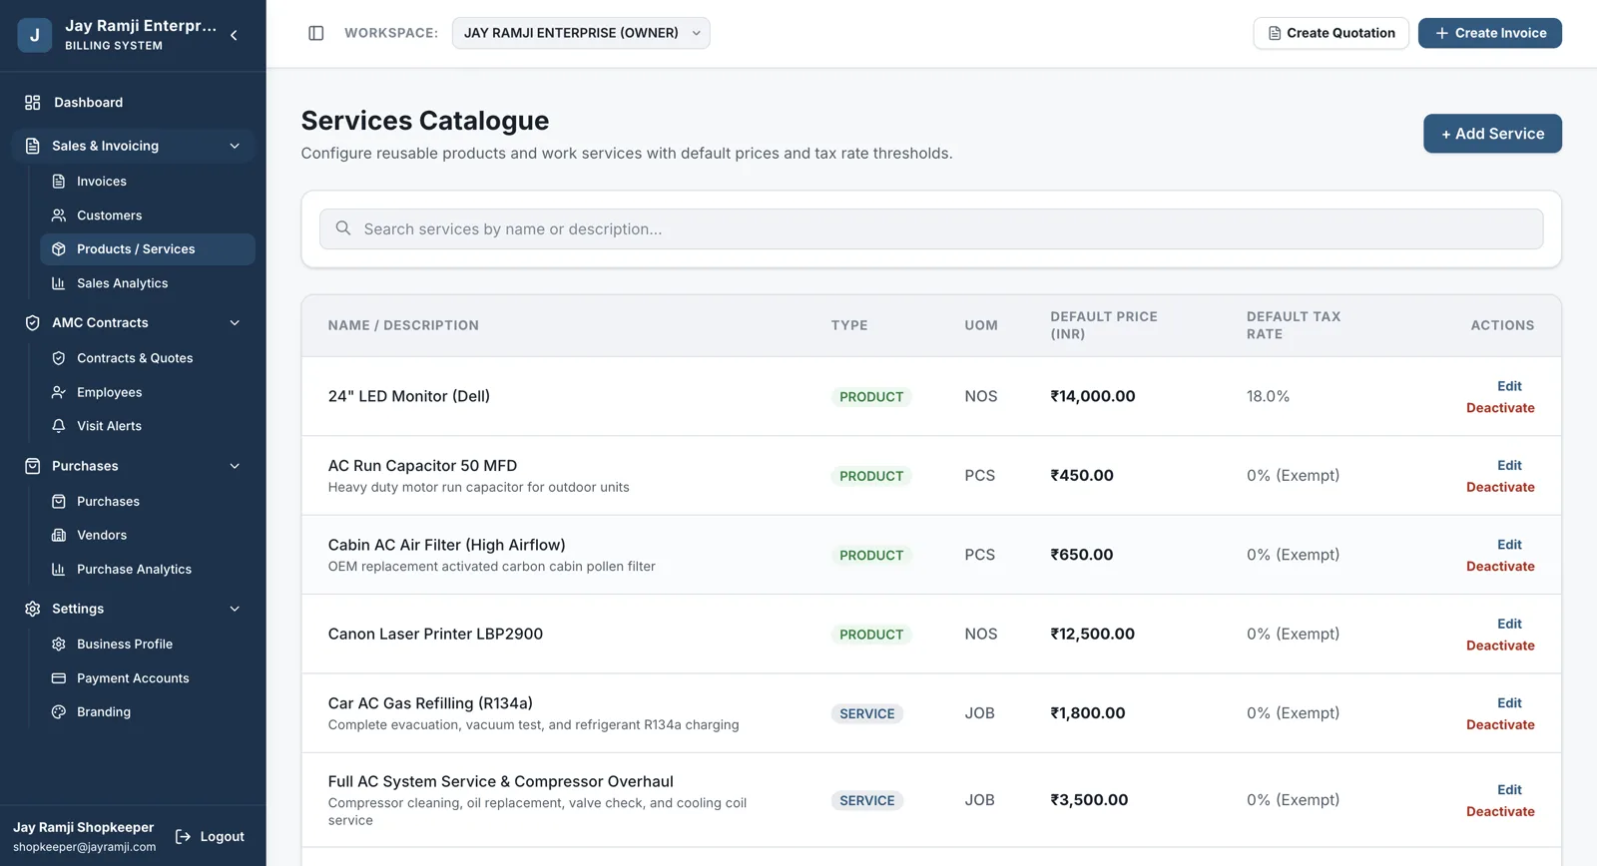Click the Visit Alerts bell icon
The image size is (1597, 866).
[59, 426]
